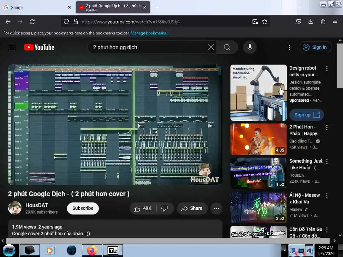The width and height of the screenshot is (343, 257).
Task: Click the YouTube search magnifier button
Action: pos(227,47)
